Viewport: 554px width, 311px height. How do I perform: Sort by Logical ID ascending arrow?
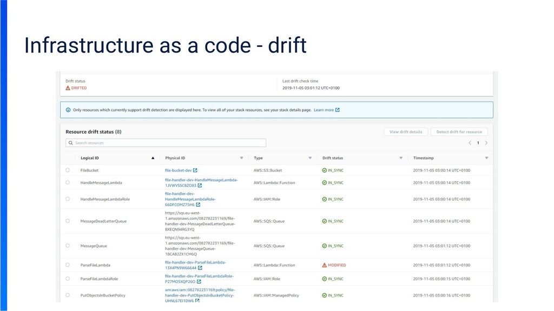tap(153, 158)
